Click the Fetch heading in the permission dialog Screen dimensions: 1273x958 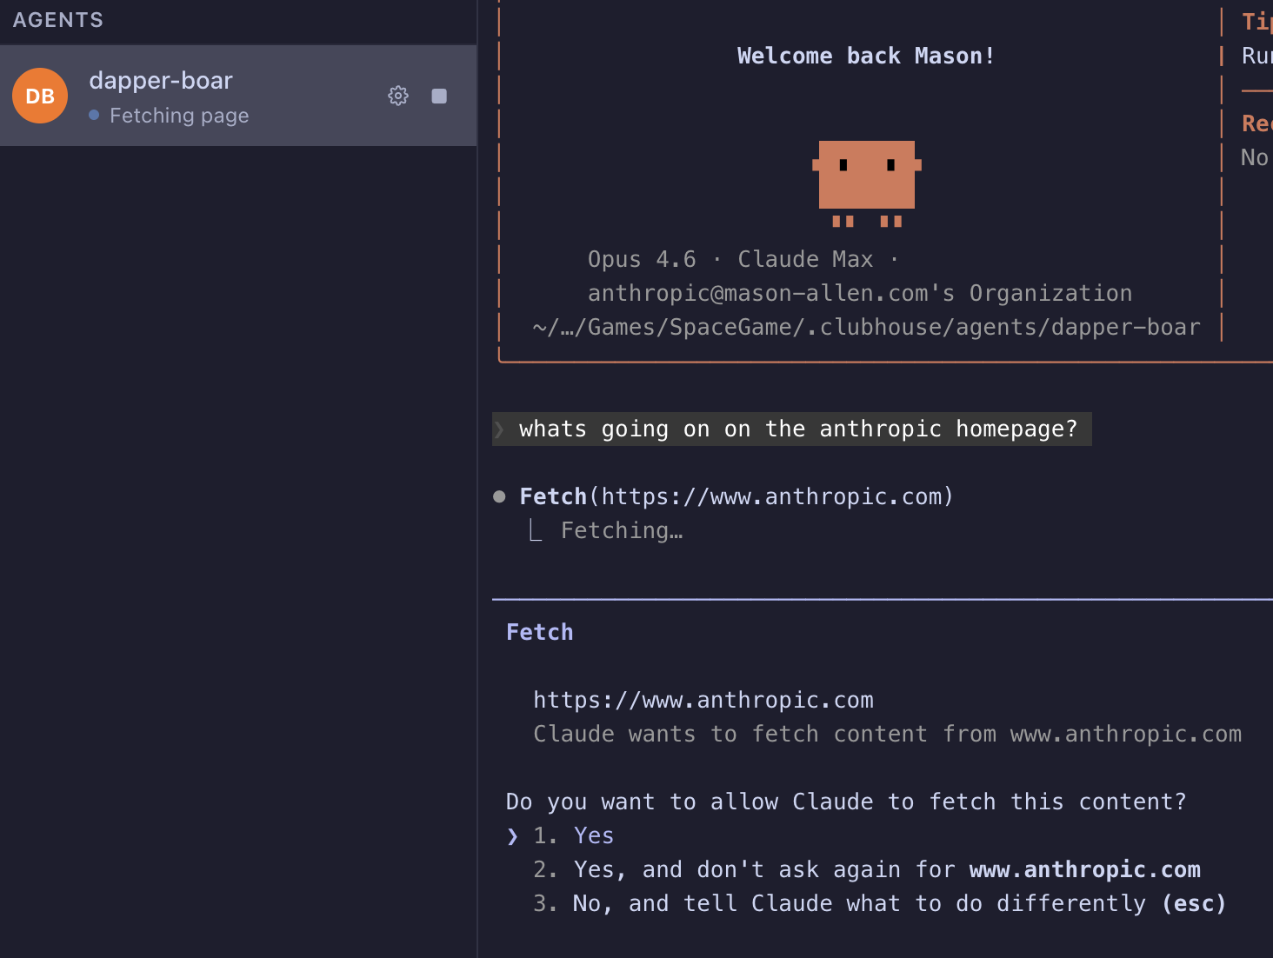pyautogui.click(x=539, y=632)
